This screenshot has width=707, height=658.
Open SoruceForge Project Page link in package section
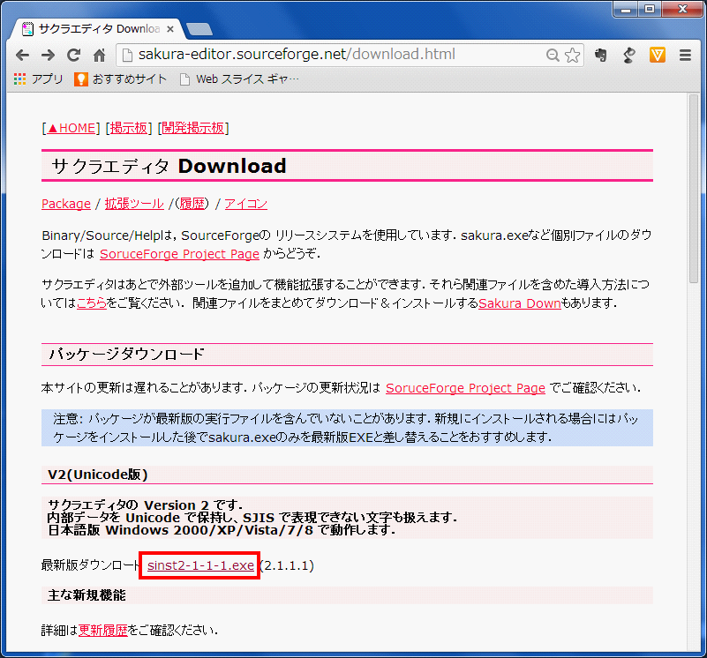[465, 388]
